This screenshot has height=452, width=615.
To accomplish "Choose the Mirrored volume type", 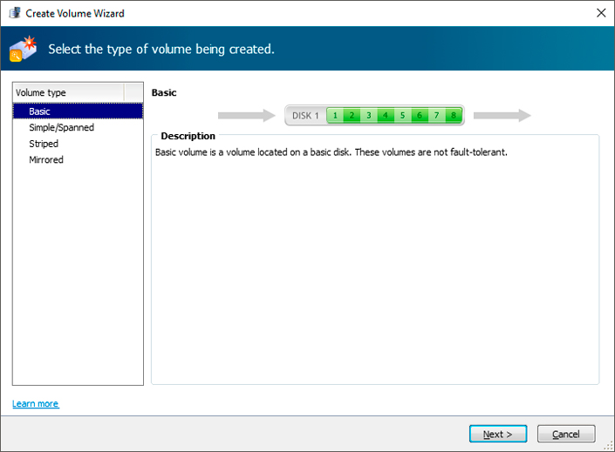I will (x=78, y=159).
